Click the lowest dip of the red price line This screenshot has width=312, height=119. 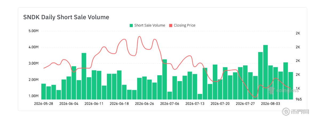tap(255, 97)
